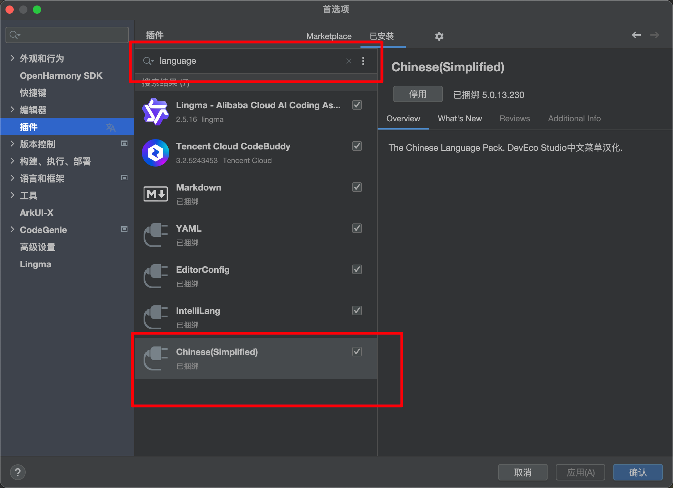Select the IntelliLang plugin name
The image size is (673, 488).
[x=198, y=311]
